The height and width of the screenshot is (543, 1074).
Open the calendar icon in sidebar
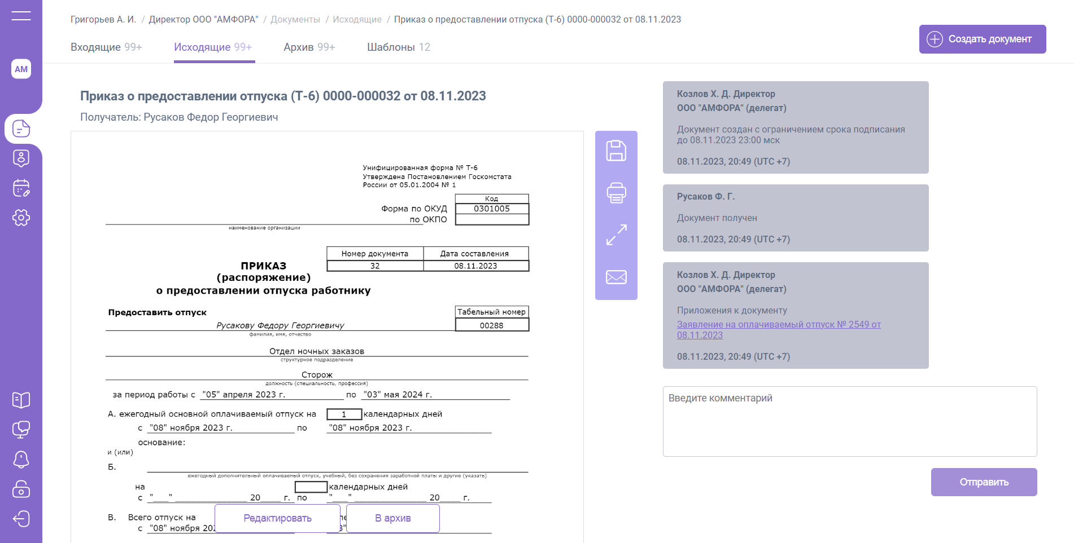click(21, 188)
